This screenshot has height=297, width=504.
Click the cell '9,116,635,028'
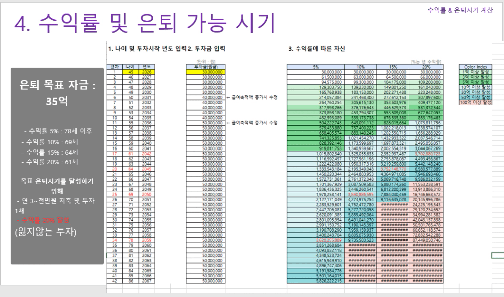tap(393, 199)
